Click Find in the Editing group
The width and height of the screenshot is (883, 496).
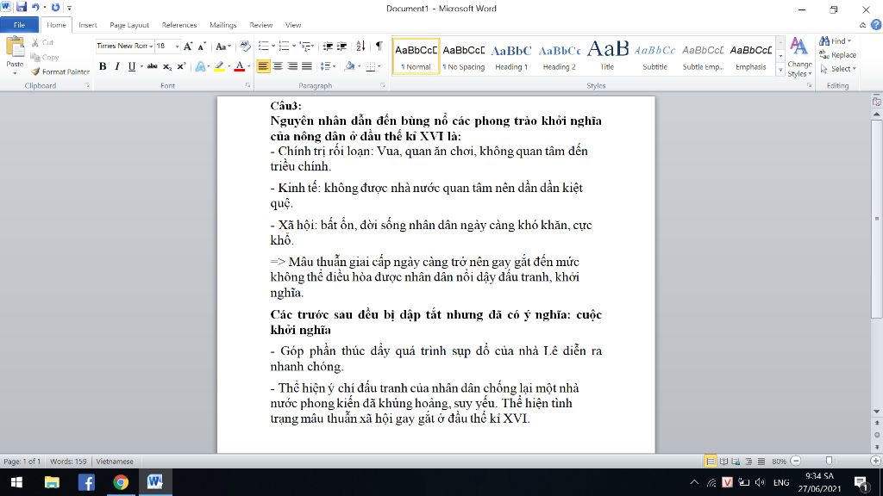[835, 41]
